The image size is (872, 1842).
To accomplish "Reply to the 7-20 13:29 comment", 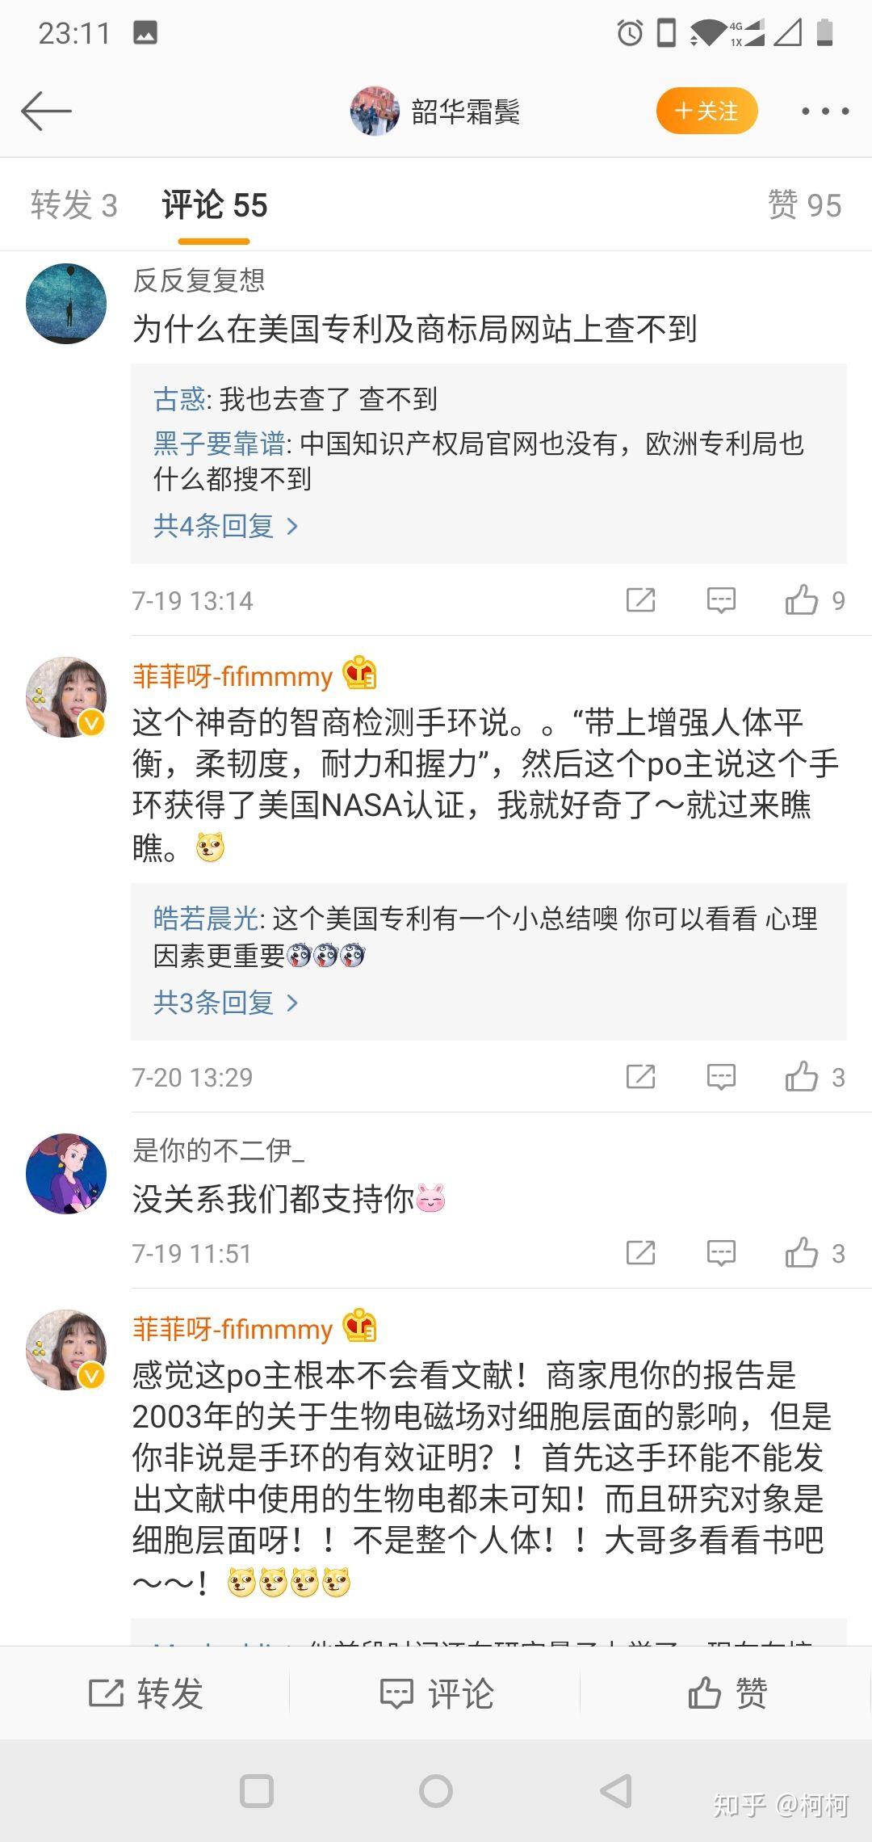I will point(721,1077).
